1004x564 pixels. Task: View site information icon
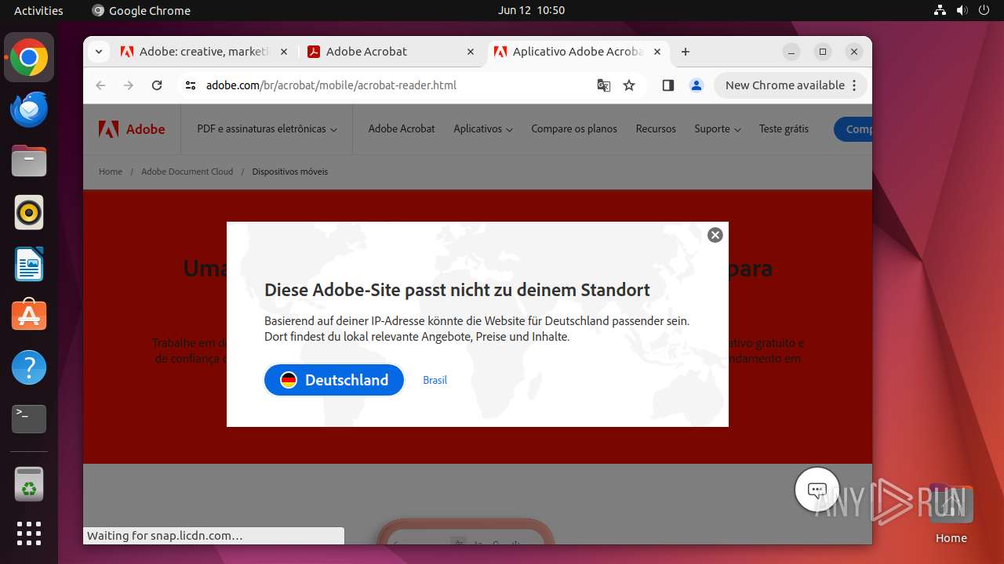point(191,85)
